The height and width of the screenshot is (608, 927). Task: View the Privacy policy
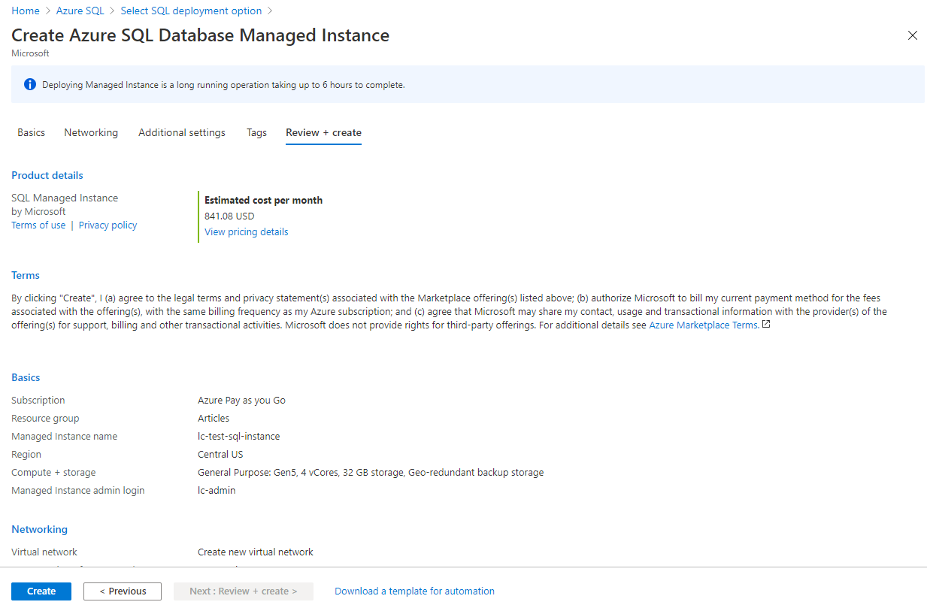click(x=108, y=225)
